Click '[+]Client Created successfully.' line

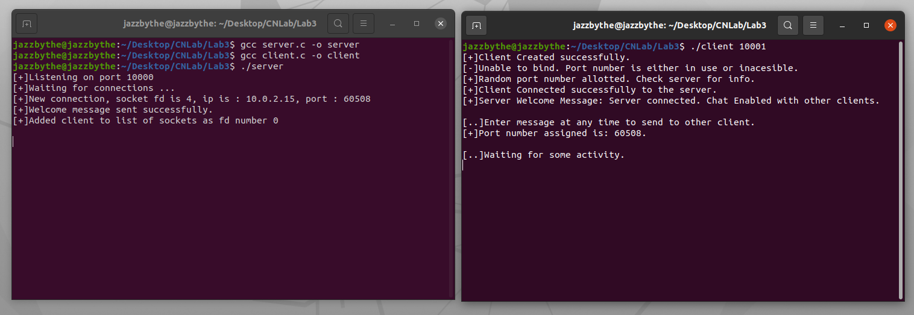pyautogui.click(x=546, y=57)
